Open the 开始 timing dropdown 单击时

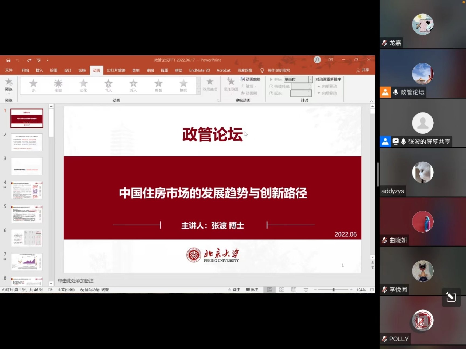[298, 79]
